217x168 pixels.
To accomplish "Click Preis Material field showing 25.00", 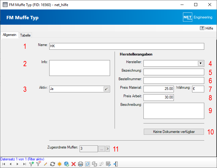I will (x=159, y=89).
